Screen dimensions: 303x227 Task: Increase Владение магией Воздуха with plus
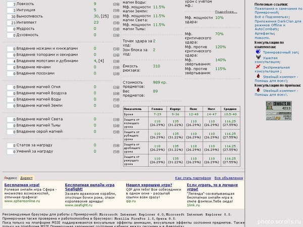point(118,93)
